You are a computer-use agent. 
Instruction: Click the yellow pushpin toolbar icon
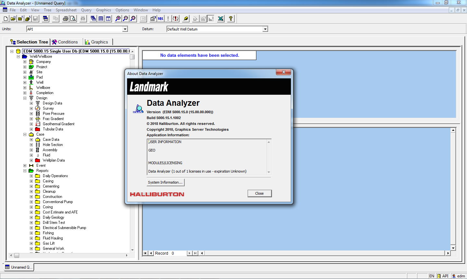pos(186,18)
